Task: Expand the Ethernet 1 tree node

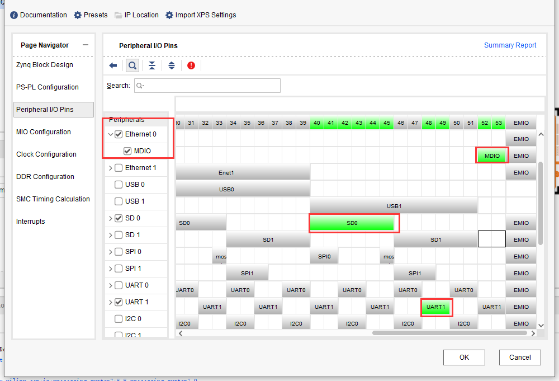Action: [111, 168]
